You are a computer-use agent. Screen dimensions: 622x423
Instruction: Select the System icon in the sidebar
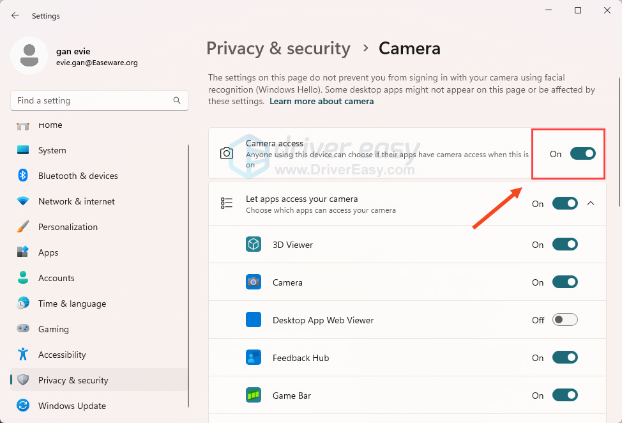(24, 150)
